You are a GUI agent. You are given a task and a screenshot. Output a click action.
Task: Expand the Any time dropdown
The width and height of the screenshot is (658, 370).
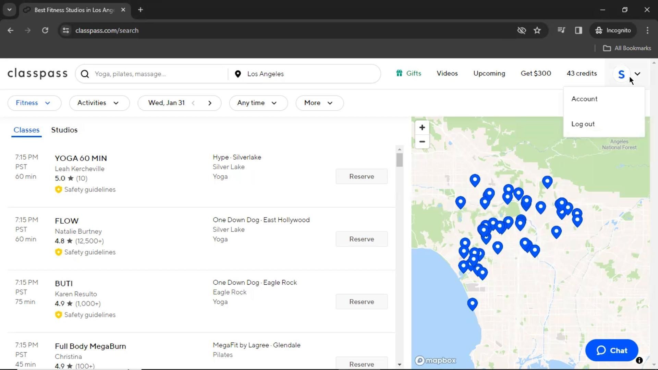258,103
